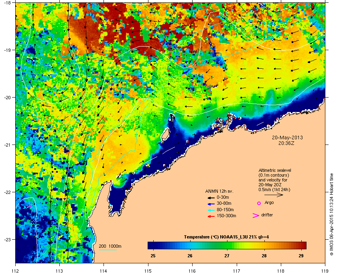
Task: Click the colorbar tick label 28
Action: [264, 256]
